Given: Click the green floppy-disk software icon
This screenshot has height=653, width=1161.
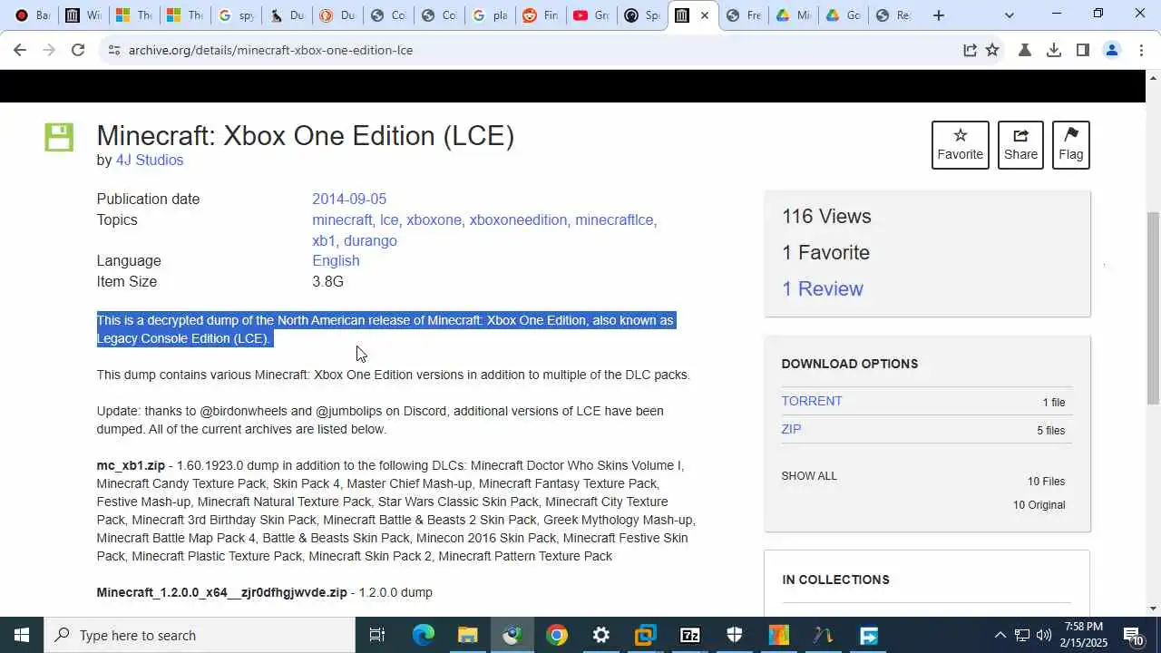Looking at the screenshot, I should point(59,137).
